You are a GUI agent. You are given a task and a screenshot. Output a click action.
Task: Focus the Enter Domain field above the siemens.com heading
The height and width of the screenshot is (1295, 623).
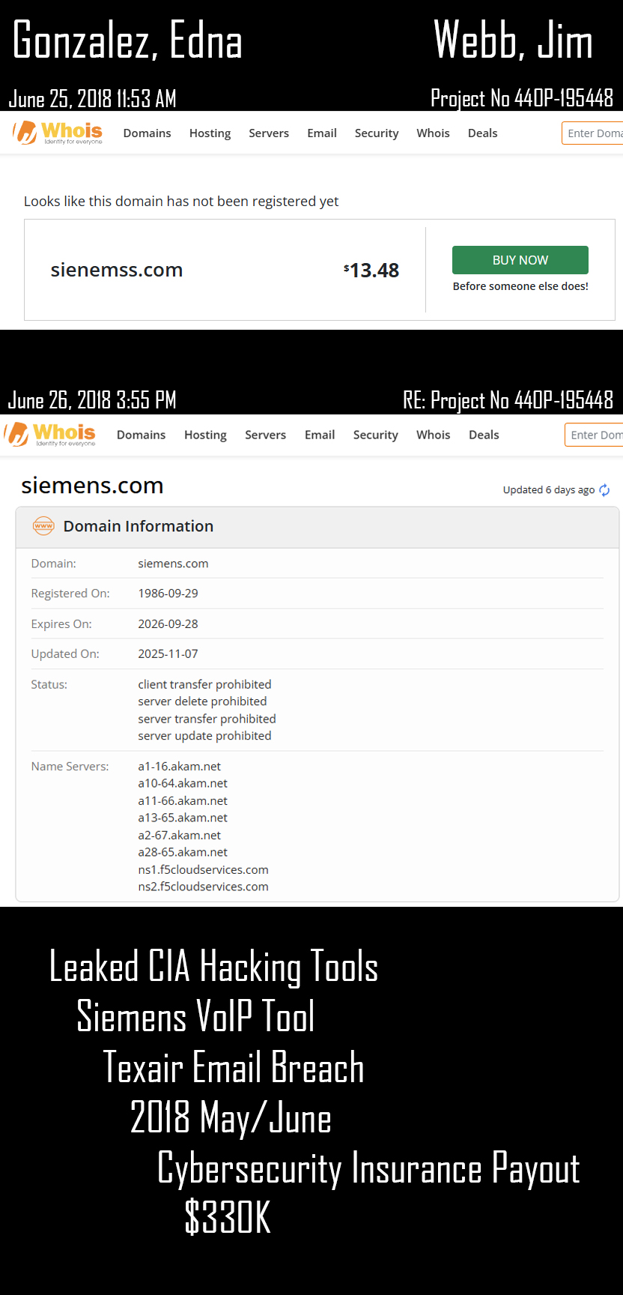pos(595,435)
